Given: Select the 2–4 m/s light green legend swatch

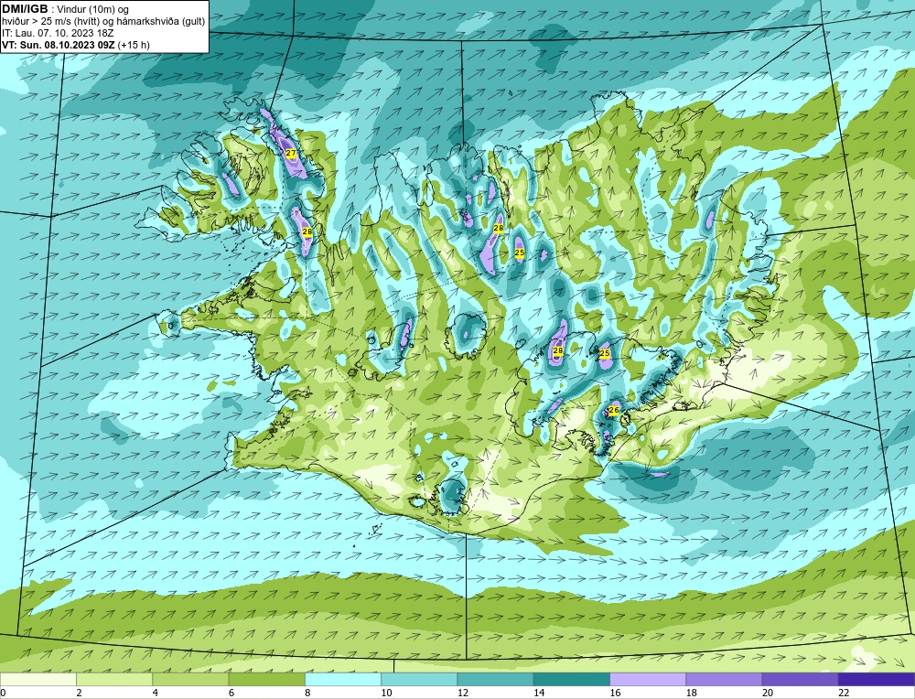Looking at the screenshot, I should 114,679.
